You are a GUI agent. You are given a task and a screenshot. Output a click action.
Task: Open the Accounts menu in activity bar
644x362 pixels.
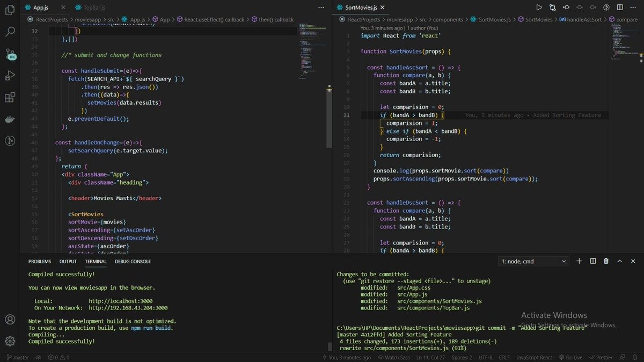(10, 320)
